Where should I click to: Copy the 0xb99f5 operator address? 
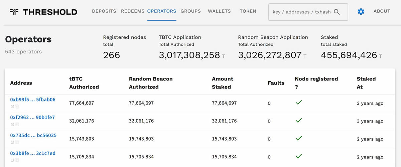click(17, 107)
